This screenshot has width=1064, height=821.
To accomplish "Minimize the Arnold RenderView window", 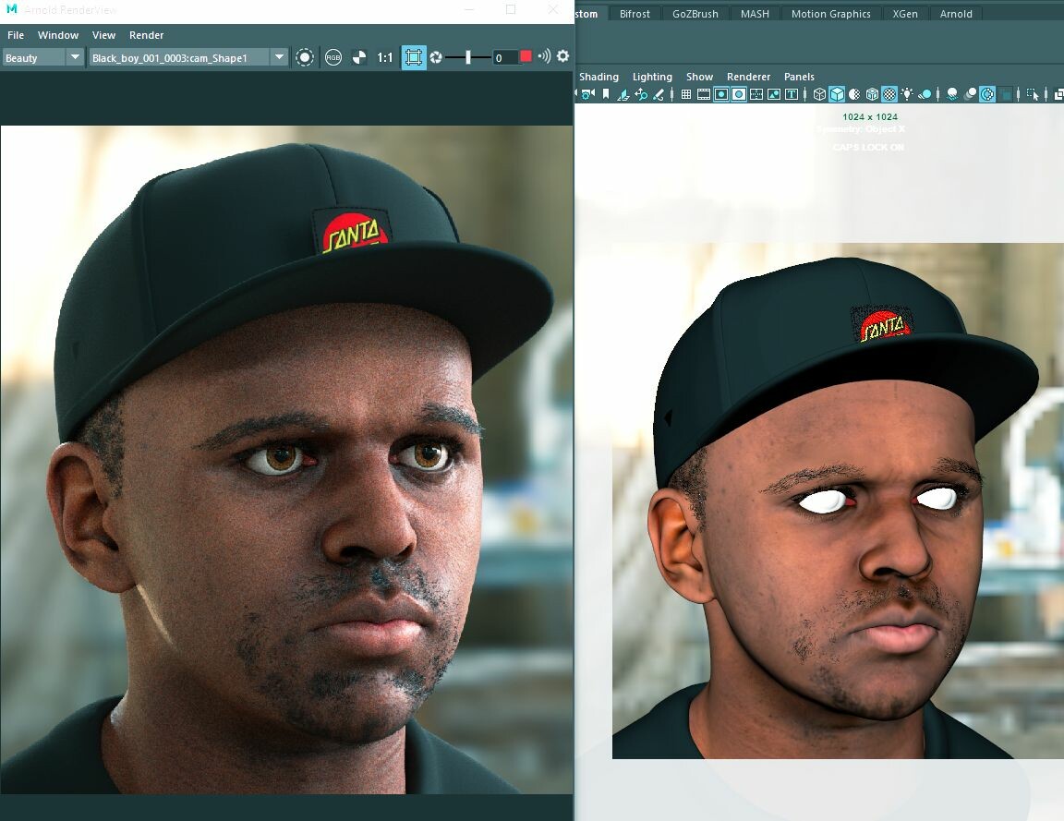I will point(469,9).
